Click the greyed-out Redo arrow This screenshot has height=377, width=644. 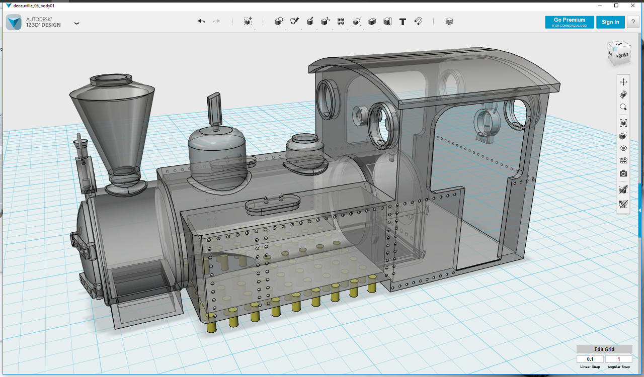click(216, 21)
